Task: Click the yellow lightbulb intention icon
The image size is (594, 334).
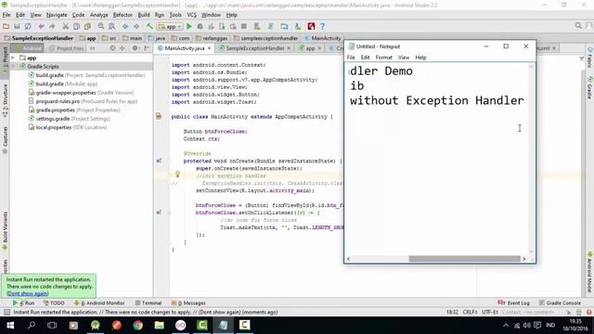Action: click(177, 174)
